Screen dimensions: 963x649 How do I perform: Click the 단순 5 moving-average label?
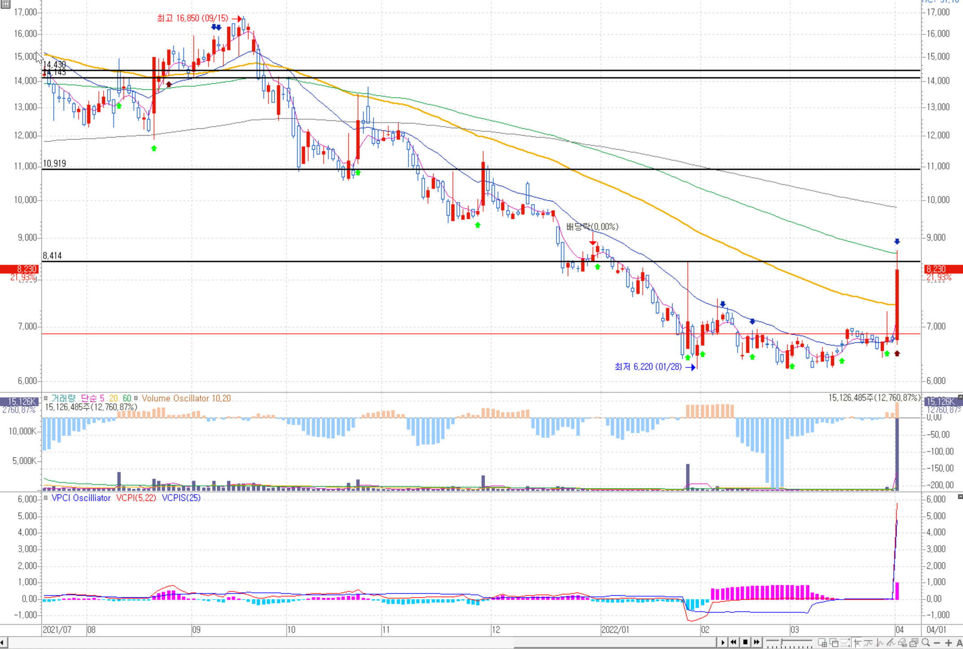pyautogui.click(x=92, y=398)
